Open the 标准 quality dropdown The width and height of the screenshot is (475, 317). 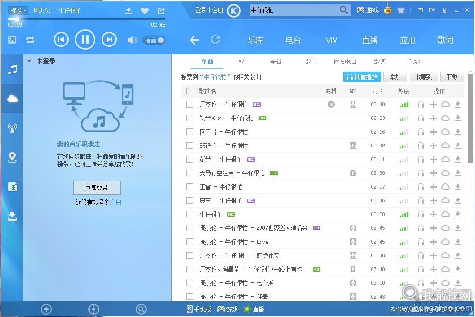[18, 10]
